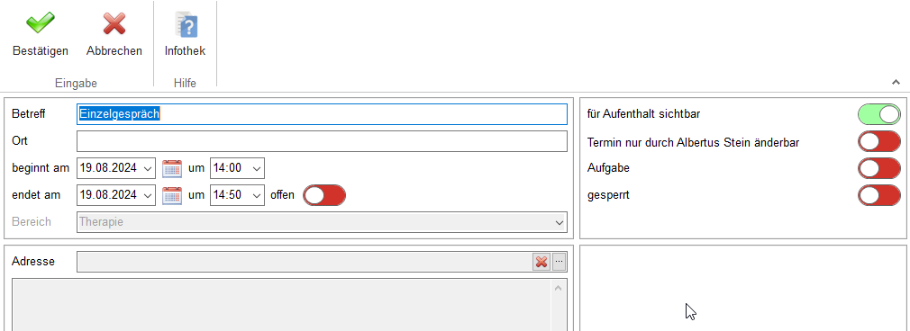Click the Betreff label
Image resolution: width=910 pixels, height=331 pixels.
pyautogui.click(x=29, y=114)
